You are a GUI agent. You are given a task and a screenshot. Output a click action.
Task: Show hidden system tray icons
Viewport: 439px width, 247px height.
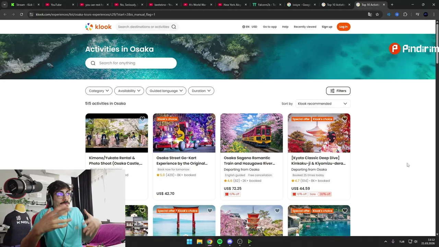click(385, 242)
